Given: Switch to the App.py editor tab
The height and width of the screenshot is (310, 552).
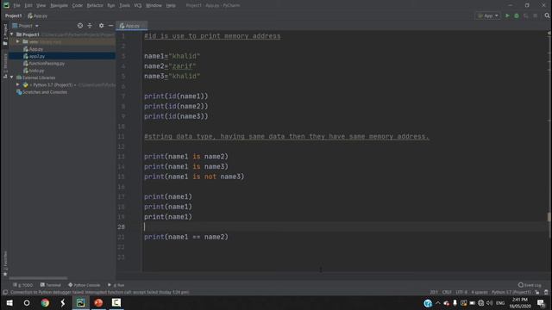Looking at the screenshot, I should (x=131, y=26).
